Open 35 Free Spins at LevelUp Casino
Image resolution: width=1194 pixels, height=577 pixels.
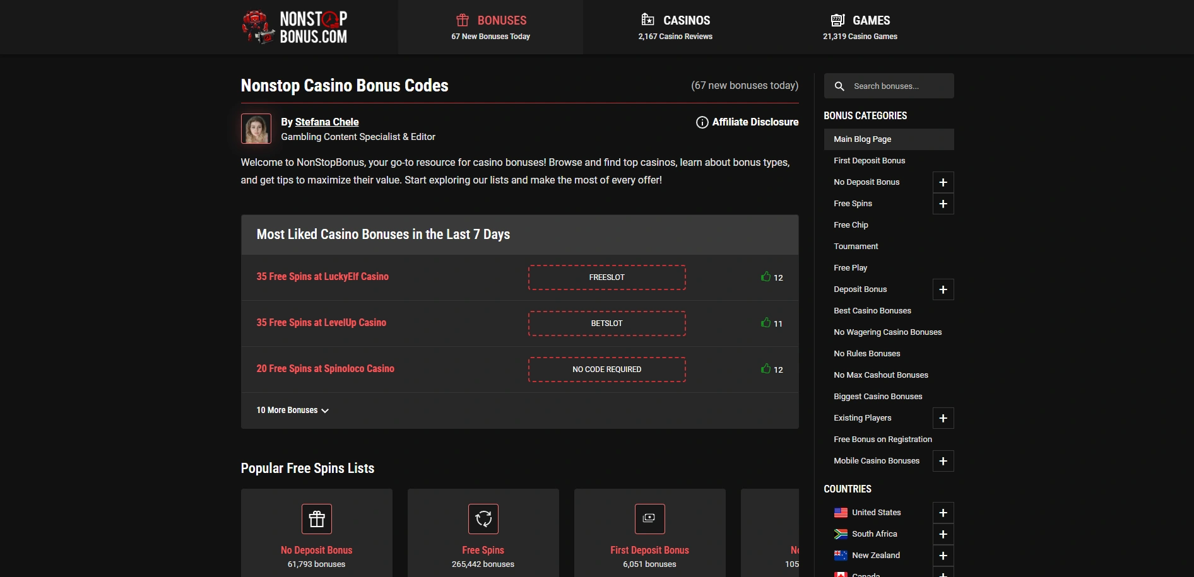(321, 323)
